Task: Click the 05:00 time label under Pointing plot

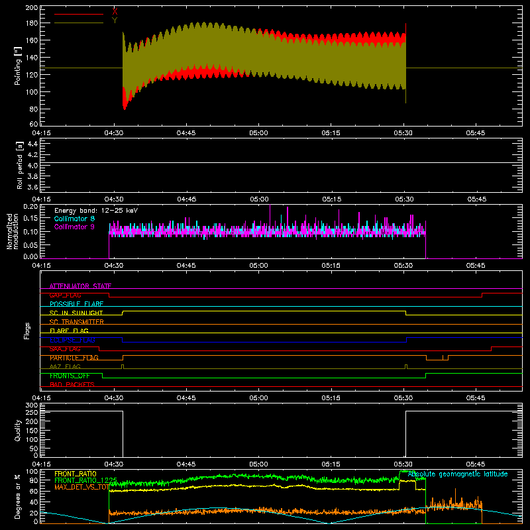Action: click(258, 133)
